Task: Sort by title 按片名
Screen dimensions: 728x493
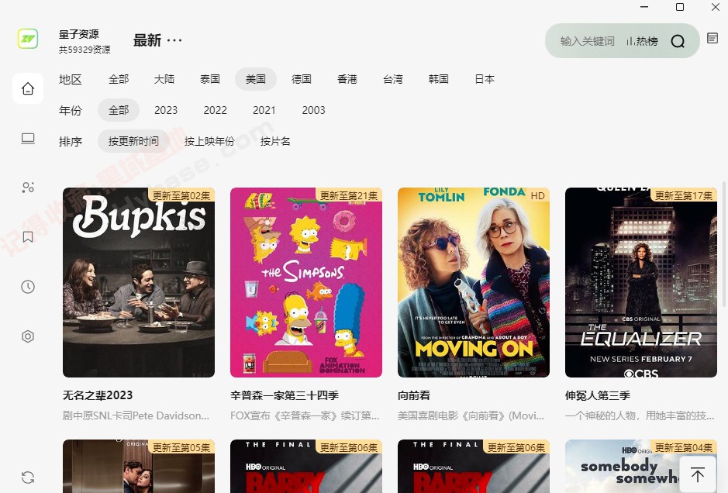Action: (275, 141)
